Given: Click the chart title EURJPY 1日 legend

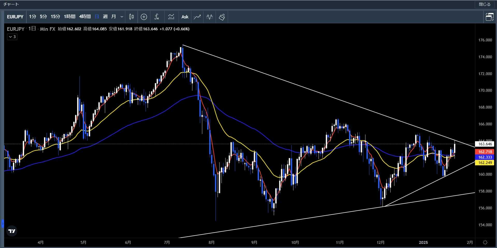Looking at the screenshot, I should [x=31, y=29].
